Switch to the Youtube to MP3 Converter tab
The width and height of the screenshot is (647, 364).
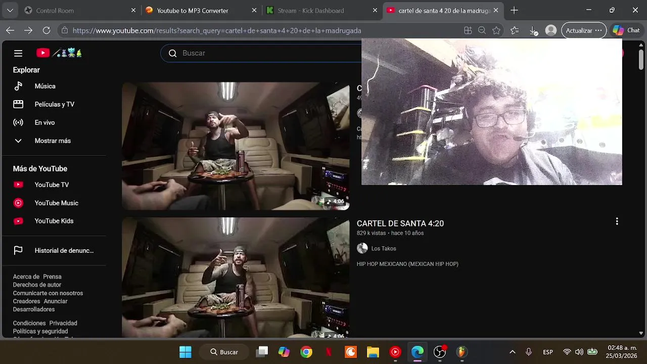pos(200,10)
